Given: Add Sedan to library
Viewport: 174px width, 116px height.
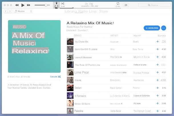Looking at the screenshot, I should 157,88.
